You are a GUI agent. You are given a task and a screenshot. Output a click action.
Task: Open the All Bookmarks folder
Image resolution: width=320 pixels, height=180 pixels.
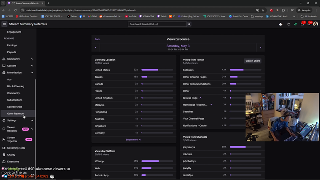[309, 16]
